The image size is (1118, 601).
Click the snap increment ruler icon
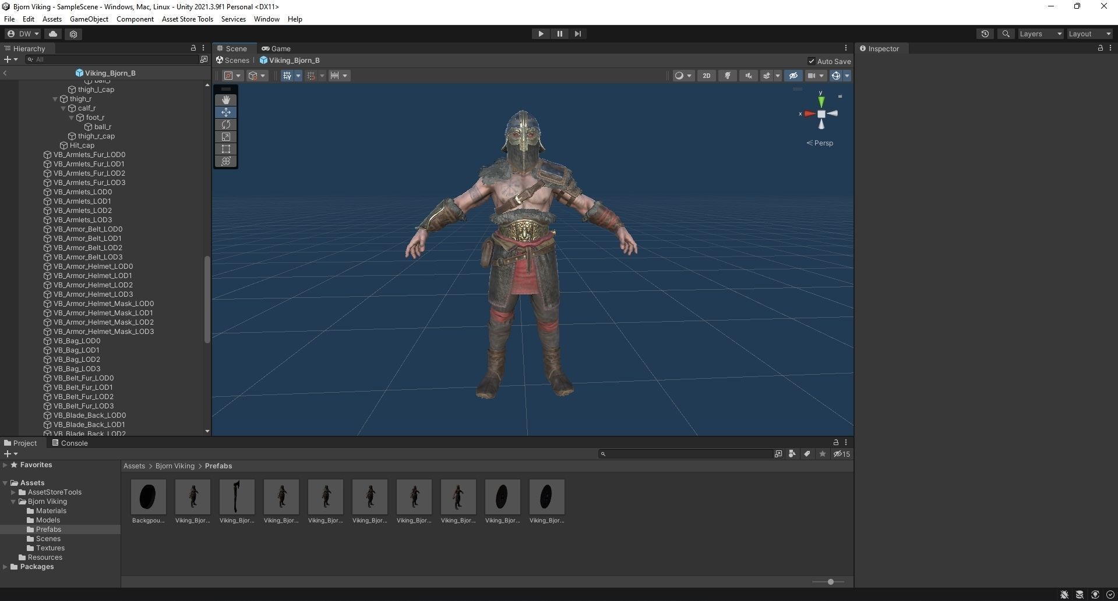click(334, 76)
